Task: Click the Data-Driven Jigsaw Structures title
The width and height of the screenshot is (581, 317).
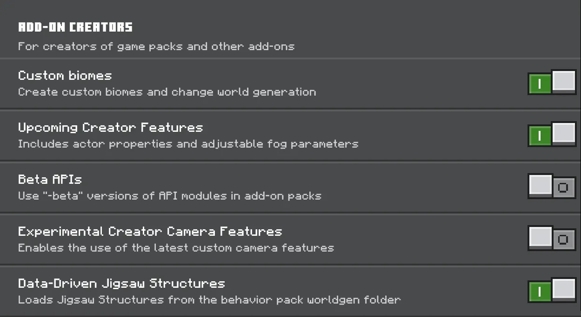Action: [122, 284]
